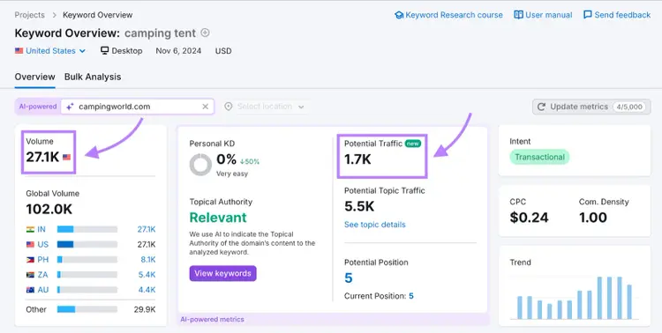
Task: Click the US flag next to Volume 27.1K
Action: coord(67,157)
